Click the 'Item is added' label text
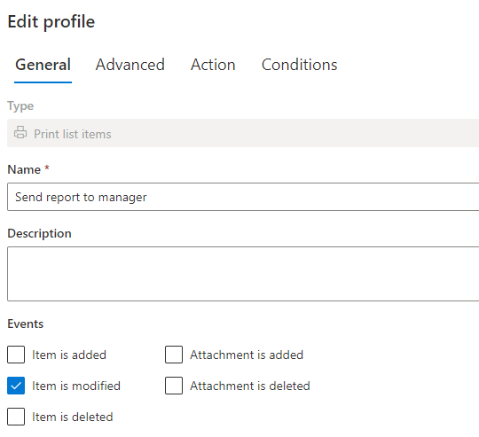This screenshot has width=479, height=437. pyautogui.click(x=69, y=355)
